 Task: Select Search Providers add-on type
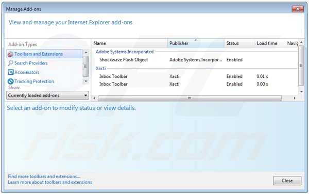tap(31, 63)
